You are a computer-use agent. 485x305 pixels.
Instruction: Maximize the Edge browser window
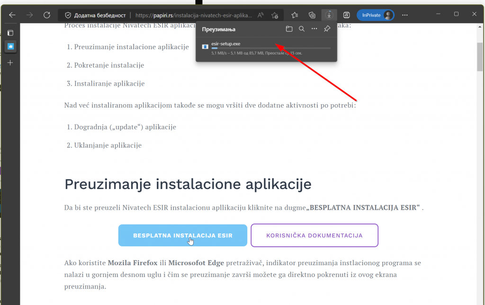tap(456, 14)
